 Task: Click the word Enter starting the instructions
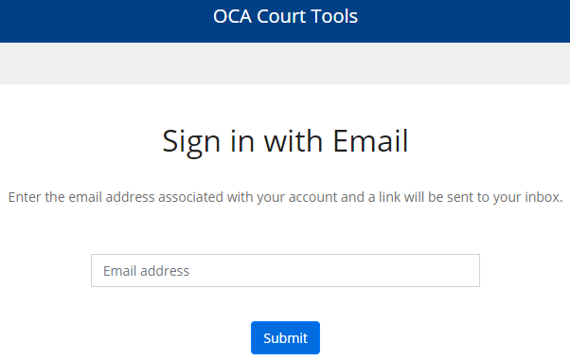pos(25,197)
